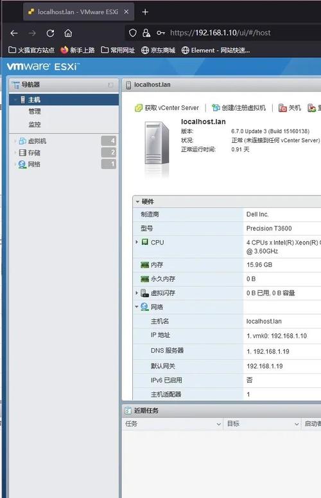Expand the 虚拟机 tree node
This screenshot has width=321, height=498.
point(15,141)
